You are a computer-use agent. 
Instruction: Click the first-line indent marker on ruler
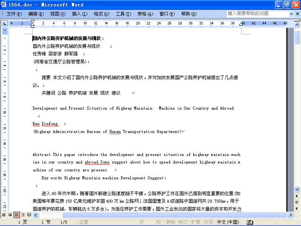point(32,21)
